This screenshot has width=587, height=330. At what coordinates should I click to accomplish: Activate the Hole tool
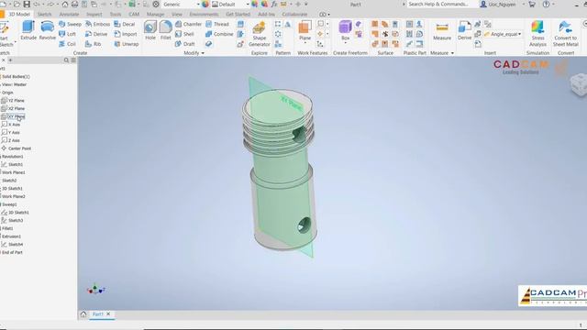coord(150,30)
